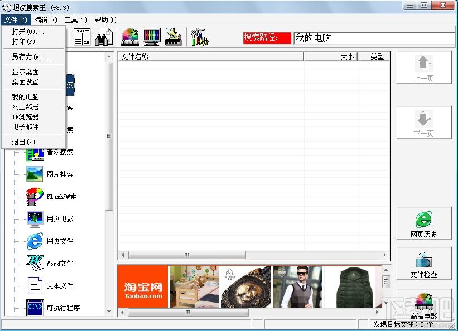458x331 pixels.
Task: Select 网页文件 in the sidebar
Action: (x=60, y=241)
